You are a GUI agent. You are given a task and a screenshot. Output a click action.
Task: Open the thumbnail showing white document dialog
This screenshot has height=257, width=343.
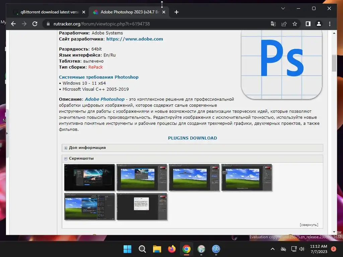pyautogui.click(x=142, y=206)
